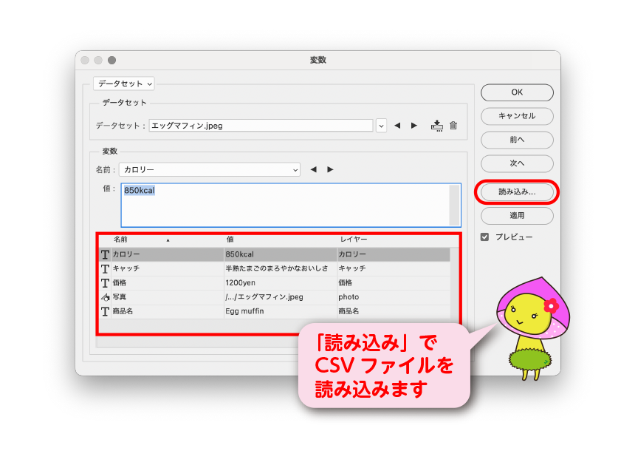Click the 850kcal value cell in table
The width and height of the screenshot is (635, 465).
(281, 254)
